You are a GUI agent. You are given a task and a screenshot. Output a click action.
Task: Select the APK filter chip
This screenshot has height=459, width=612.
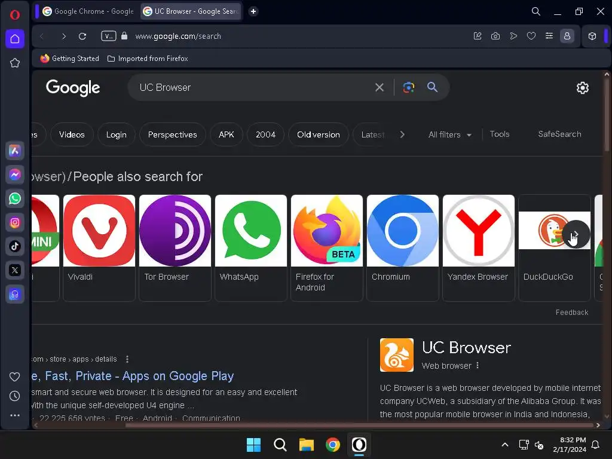coord(227,134)
